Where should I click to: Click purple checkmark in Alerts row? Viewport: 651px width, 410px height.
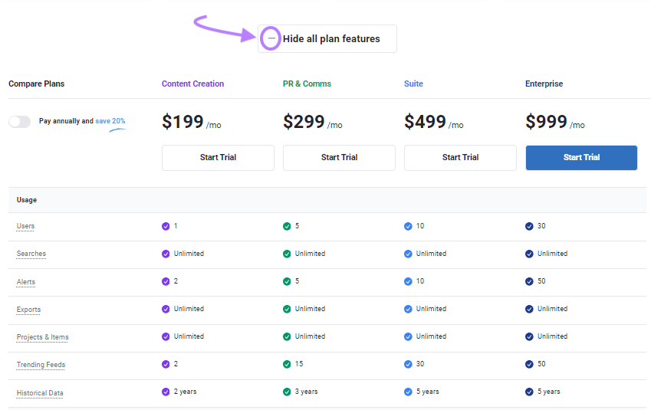coord(166,281)
